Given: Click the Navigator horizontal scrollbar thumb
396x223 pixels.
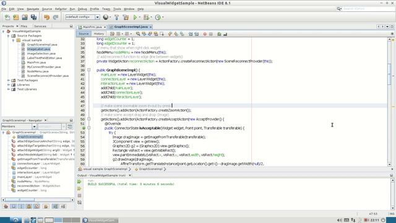Looking at the screenshot, I should point(20,199).
